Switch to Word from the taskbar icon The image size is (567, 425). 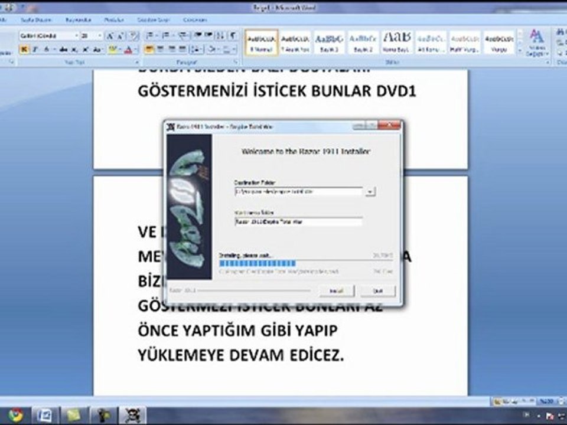point(44,415)
